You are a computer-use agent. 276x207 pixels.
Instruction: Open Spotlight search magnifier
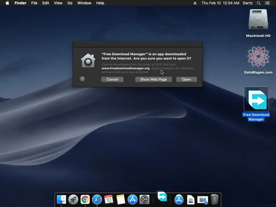click(x=258, y=3)
